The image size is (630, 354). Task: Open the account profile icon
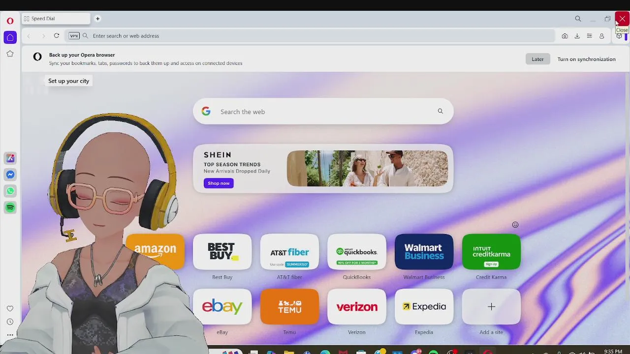click(601, 36)
